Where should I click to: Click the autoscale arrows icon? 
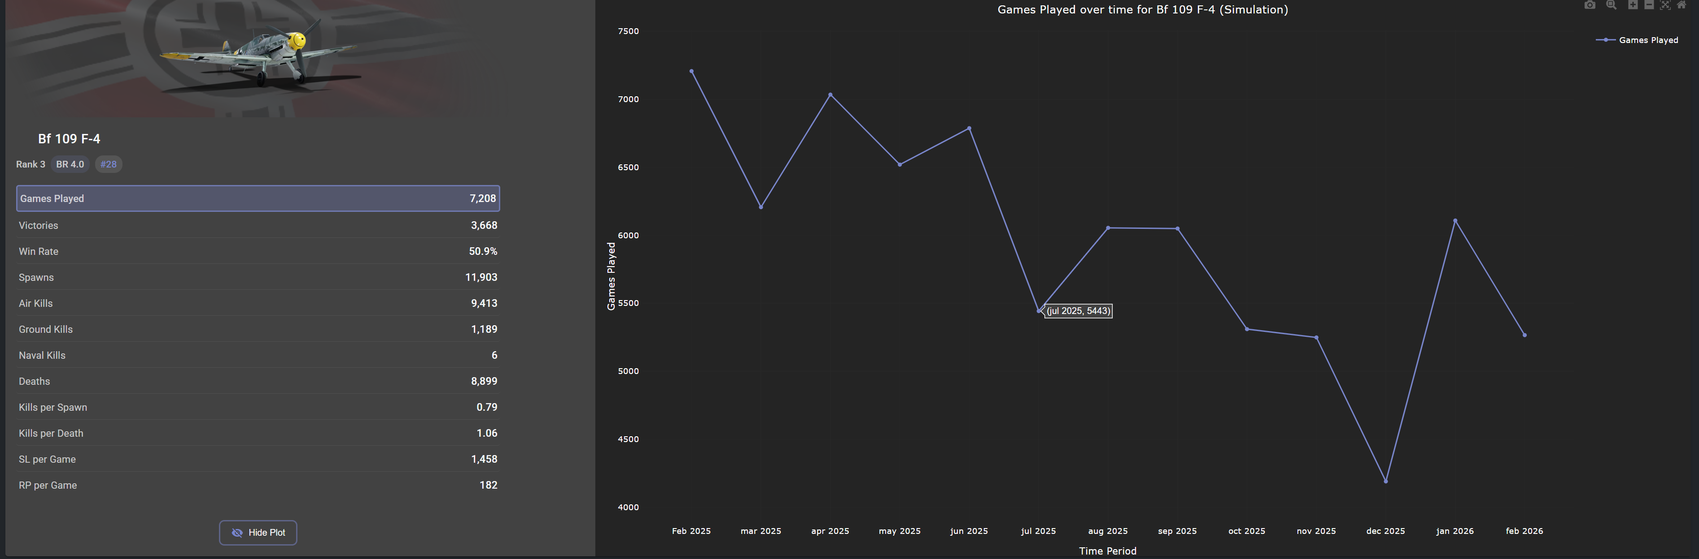click(x=1665, y=5)
